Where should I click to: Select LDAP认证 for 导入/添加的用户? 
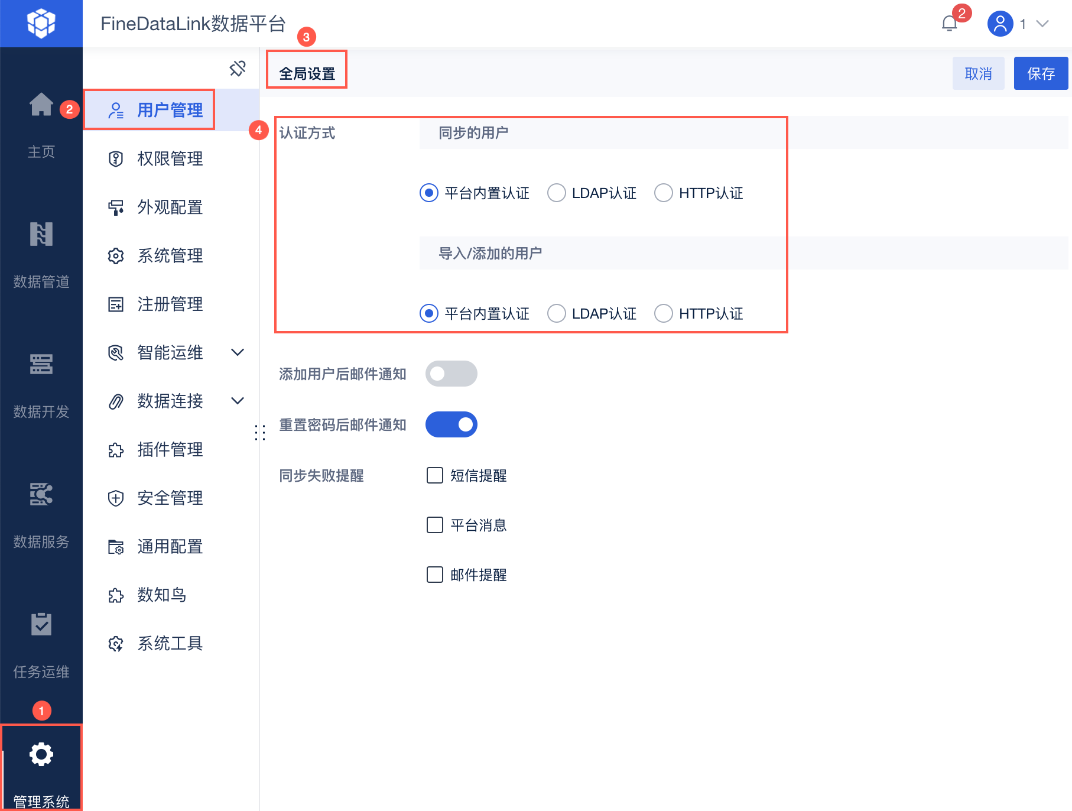coord(557,313)
